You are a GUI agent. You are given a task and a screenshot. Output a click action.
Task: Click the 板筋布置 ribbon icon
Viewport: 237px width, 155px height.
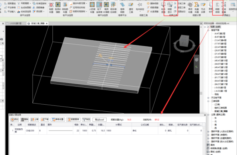coord(51,4)
